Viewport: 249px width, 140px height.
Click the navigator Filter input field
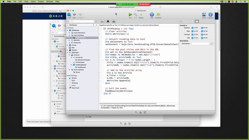point(81,21)
